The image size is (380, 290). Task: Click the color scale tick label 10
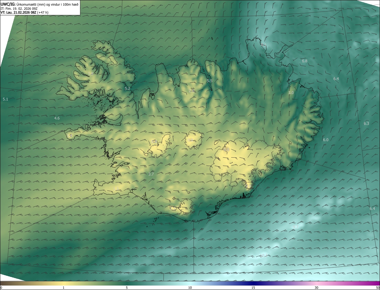190,288
